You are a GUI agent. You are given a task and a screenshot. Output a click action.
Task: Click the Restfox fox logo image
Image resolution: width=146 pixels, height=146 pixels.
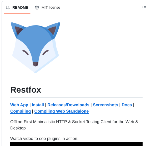36,48
